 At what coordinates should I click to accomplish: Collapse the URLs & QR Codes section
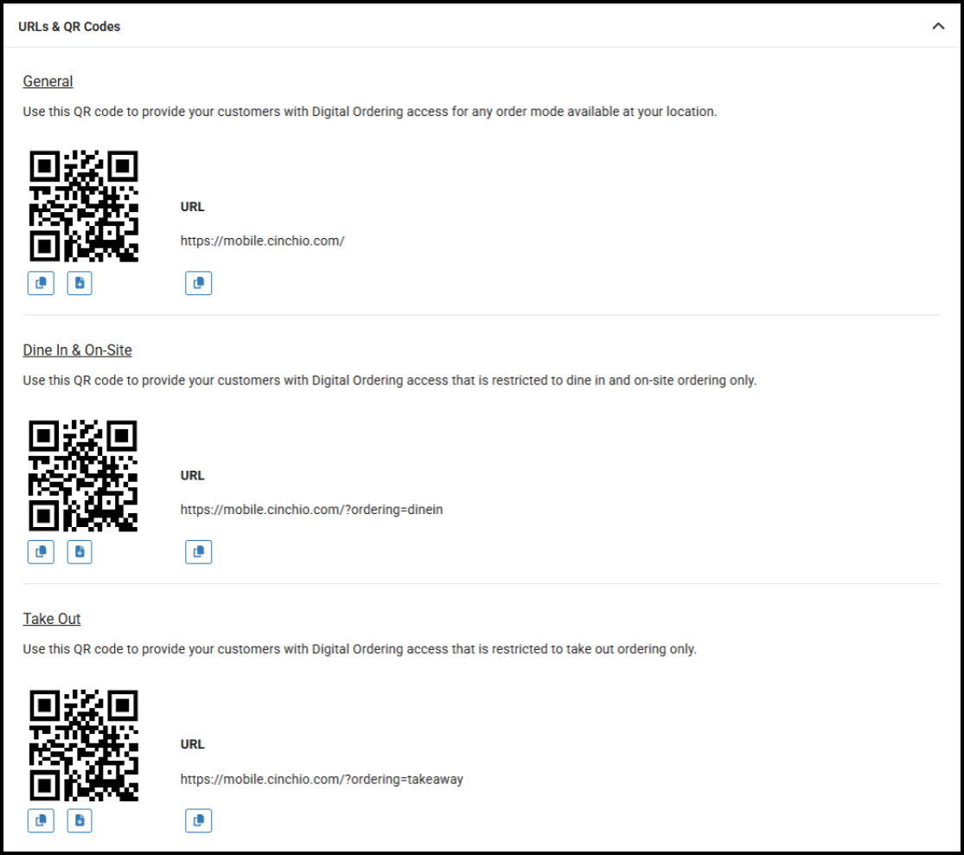coord(938,27)
